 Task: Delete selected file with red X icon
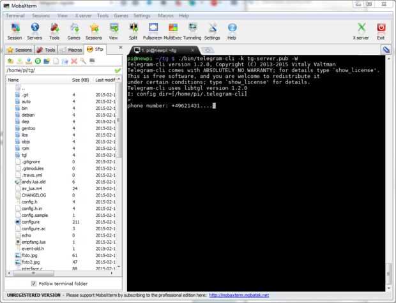tap(74, 61)
